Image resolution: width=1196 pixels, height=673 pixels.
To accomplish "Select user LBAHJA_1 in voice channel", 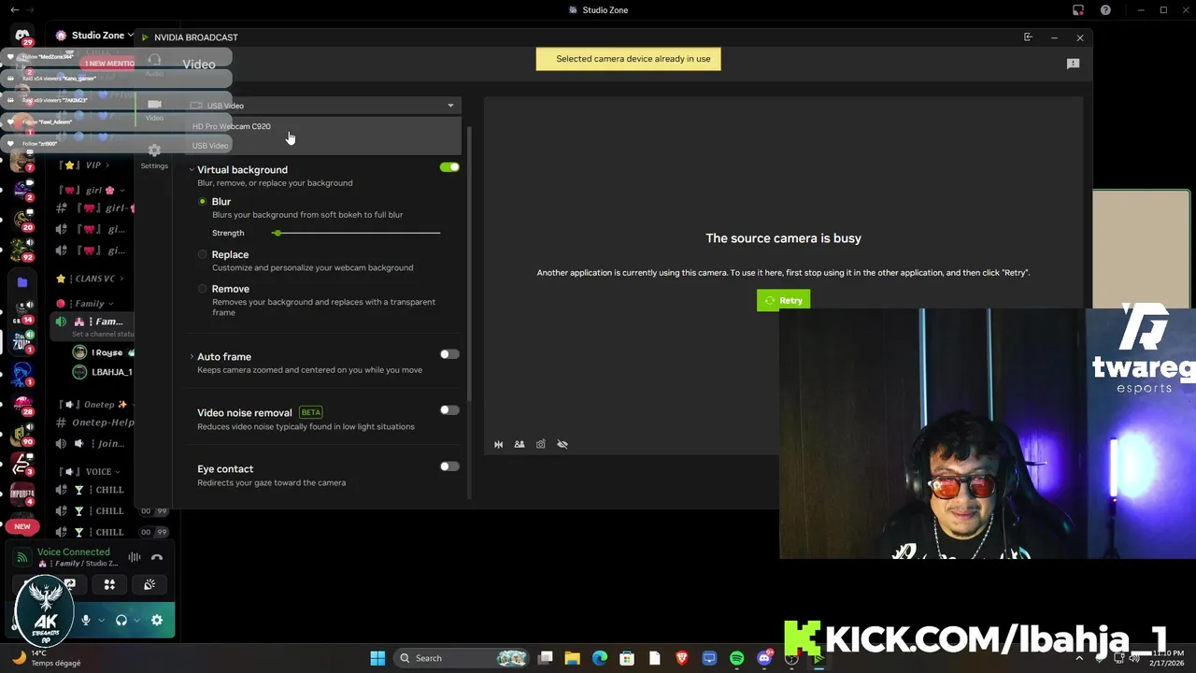I will [x=103, y=372].
